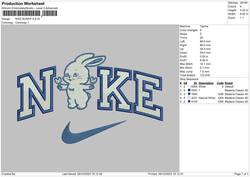Select the Total Bobbin value '172.91ft'
This screenshot has height=177, width=250.
click(205, 75)
